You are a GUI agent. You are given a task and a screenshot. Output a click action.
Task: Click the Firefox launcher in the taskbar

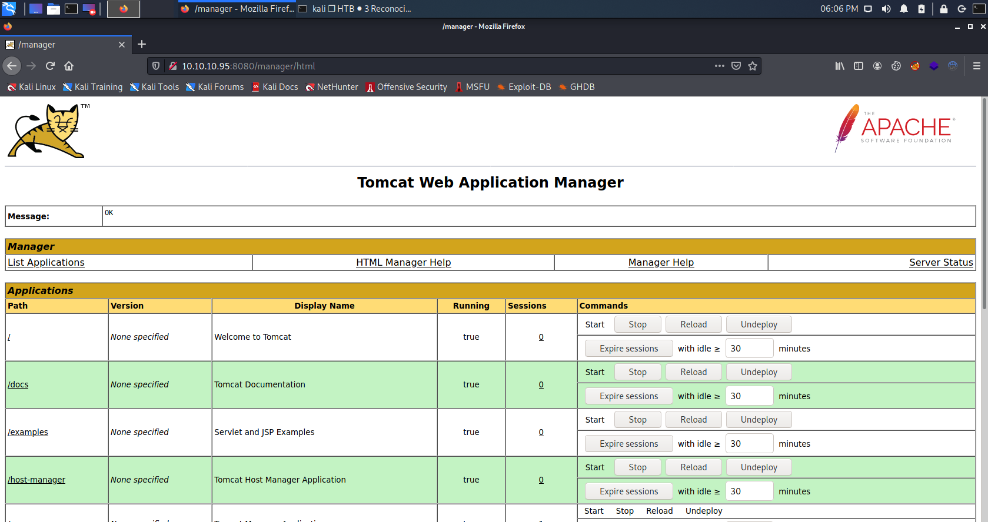124,9
